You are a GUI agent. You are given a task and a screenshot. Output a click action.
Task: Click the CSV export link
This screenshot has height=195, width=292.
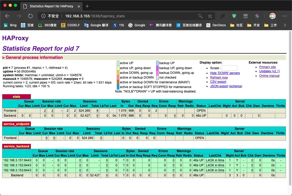click(218, 82)
